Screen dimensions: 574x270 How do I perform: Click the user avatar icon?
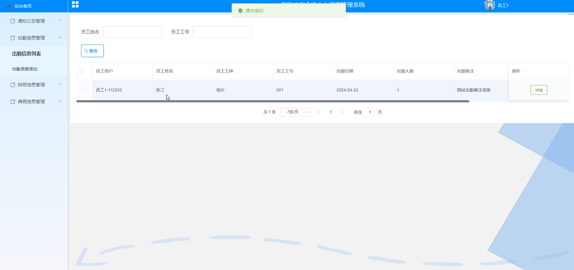(489, 5)
